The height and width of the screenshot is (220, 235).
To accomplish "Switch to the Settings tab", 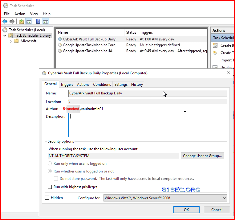I will 121,85.
